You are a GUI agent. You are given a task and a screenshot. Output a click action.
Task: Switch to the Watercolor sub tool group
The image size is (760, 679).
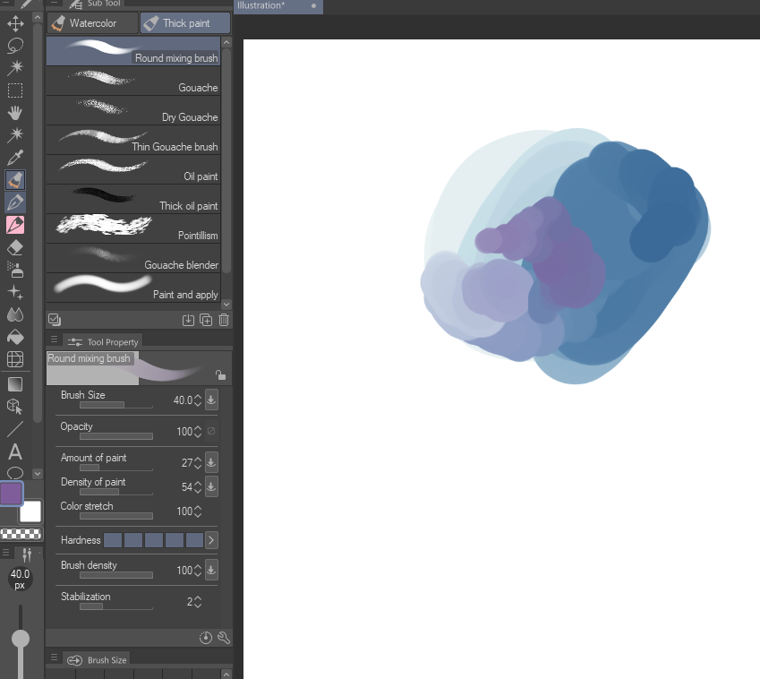(93, 23)
